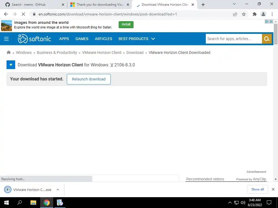Close the GitHub tab
Viewport: 278px width, 208px height.
coord(63,5)
